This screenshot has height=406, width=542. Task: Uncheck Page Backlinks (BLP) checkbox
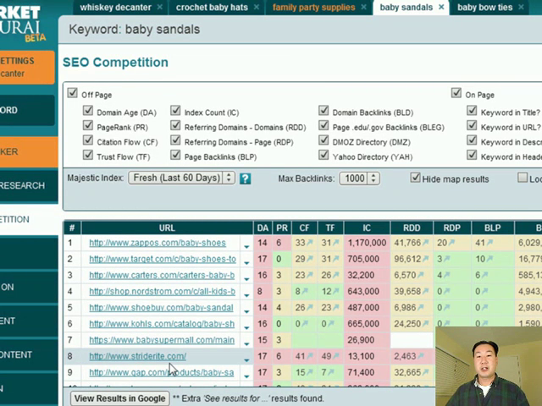175,155
